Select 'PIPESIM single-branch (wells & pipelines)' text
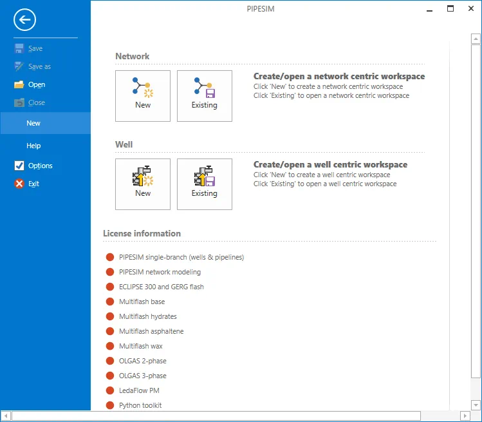Image resolution: width=482 pixels, height=422 pixels. (x=181, y=257)
